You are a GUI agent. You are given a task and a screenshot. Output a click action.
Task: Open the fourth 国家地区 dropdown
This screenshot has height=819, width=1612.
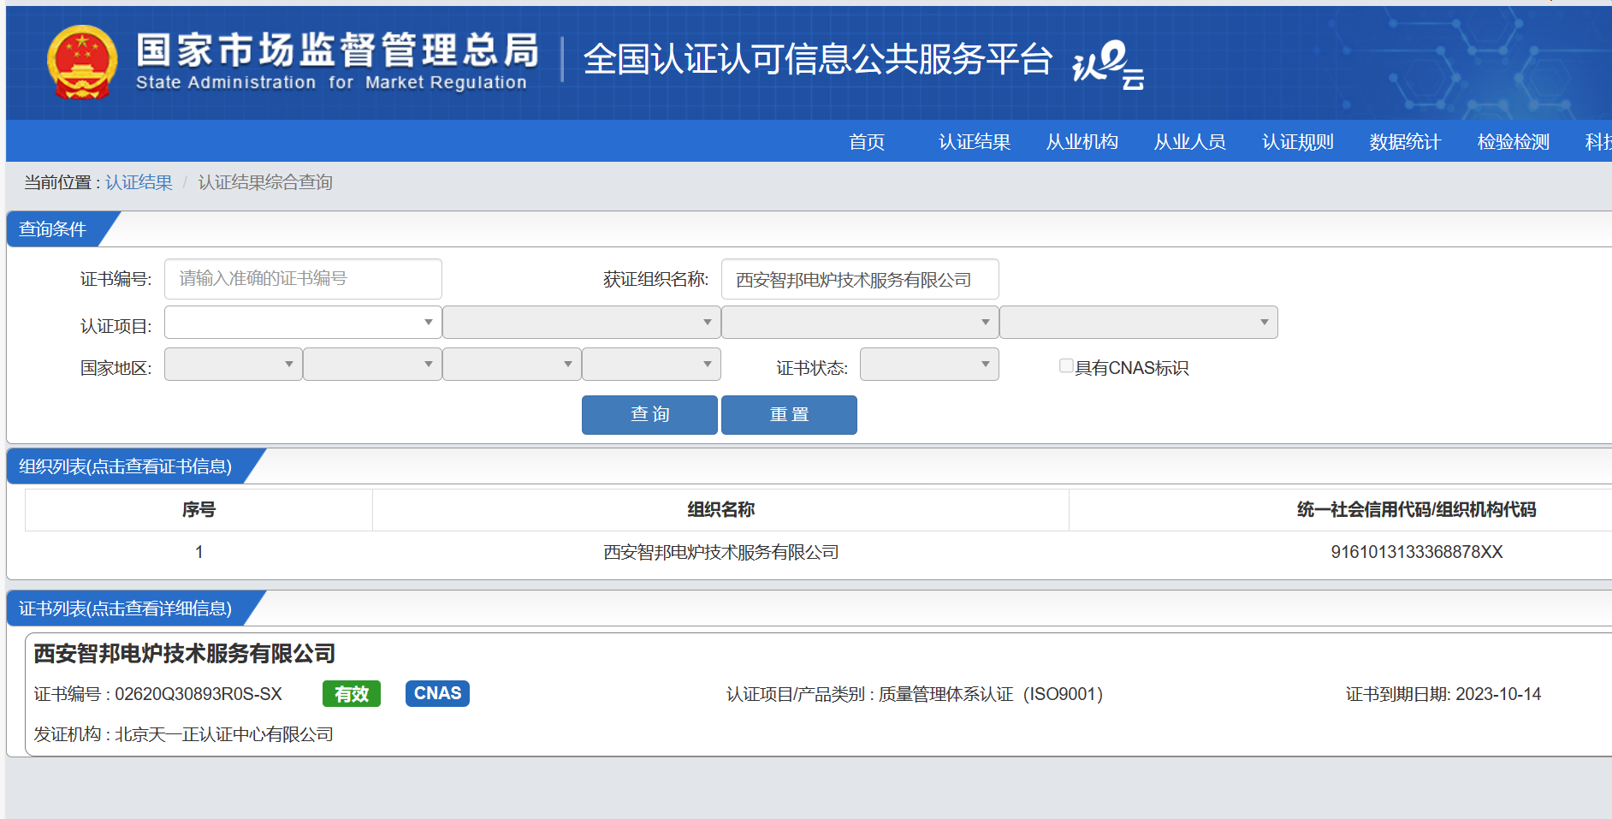tap(651, 365)
